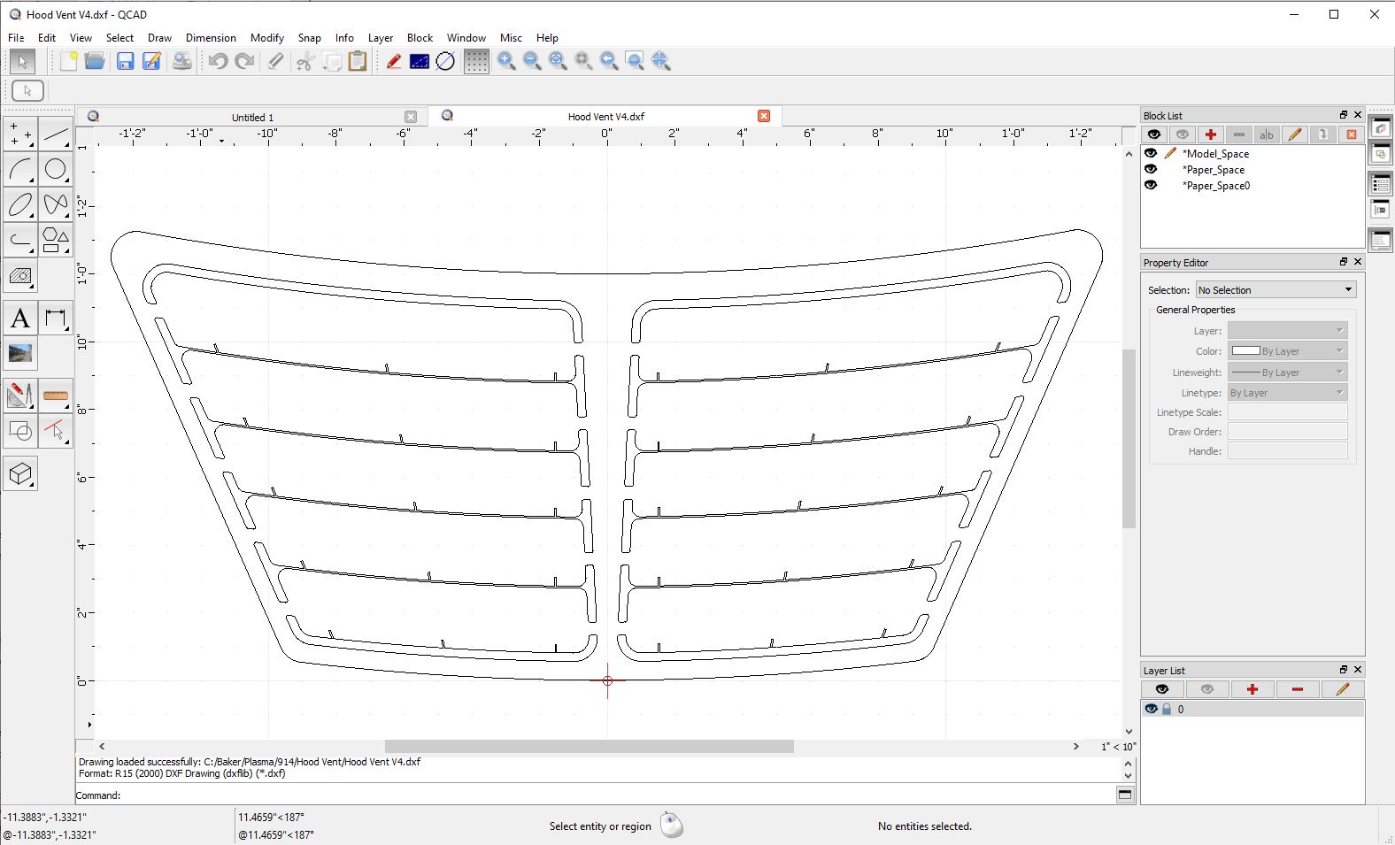Click the Undo arrow icon
This screenshot has width=1395, height=845.
(x=218, y=61)
